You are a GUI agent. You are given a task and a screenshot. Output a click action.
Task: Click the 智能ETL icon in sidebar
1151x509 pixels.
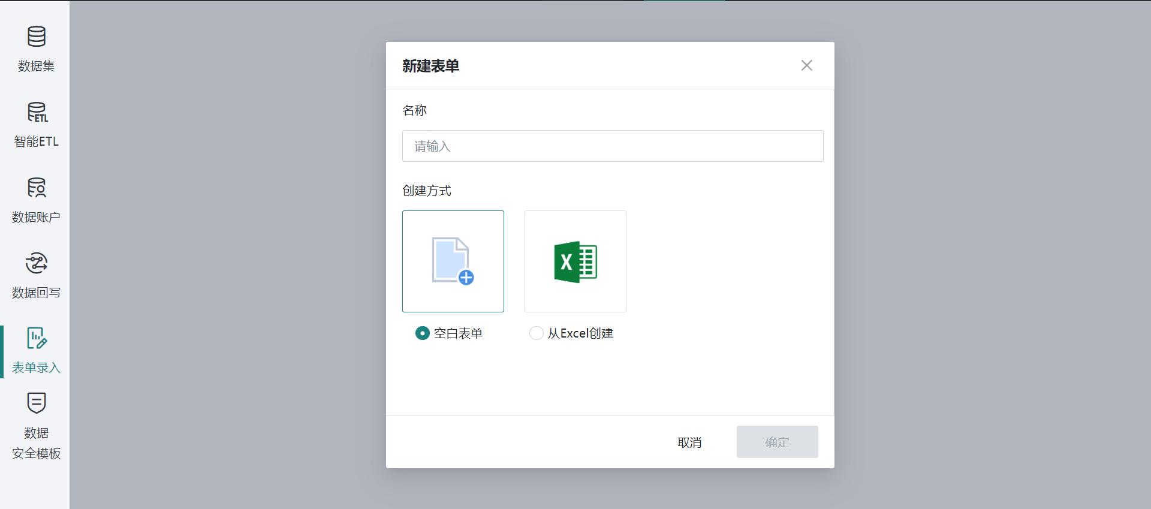(x=36, y=112)
